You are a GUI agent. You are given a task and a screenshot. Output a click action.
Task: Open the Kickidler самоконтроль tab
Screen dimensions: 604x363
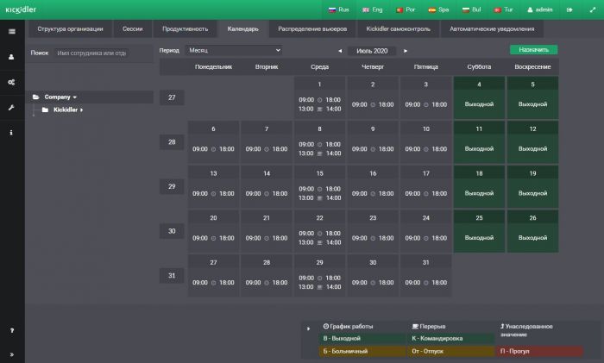click(x=399, y=28)
